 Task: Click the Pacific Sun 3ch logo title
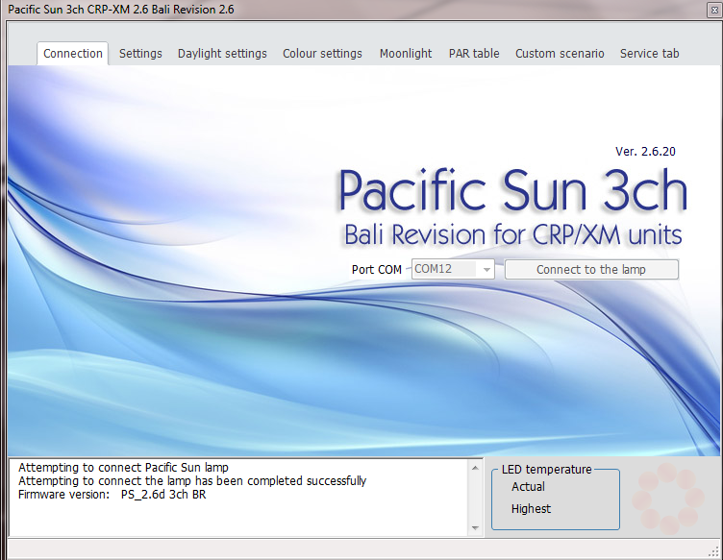coord(511,192)
